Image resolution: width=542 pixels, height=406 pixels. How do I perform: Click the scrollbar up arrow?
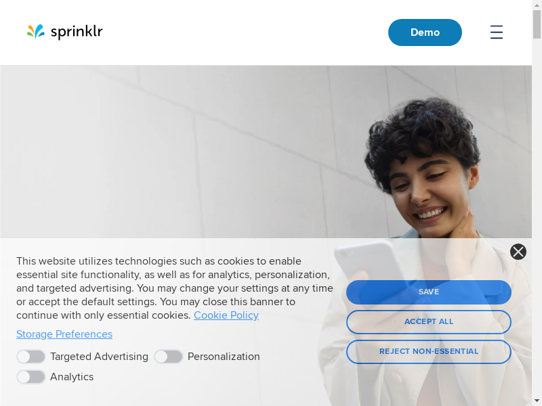(x=537, y=5)
